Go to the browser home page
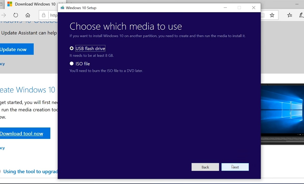Screen dimensions: 304x184 coord(28,15)
